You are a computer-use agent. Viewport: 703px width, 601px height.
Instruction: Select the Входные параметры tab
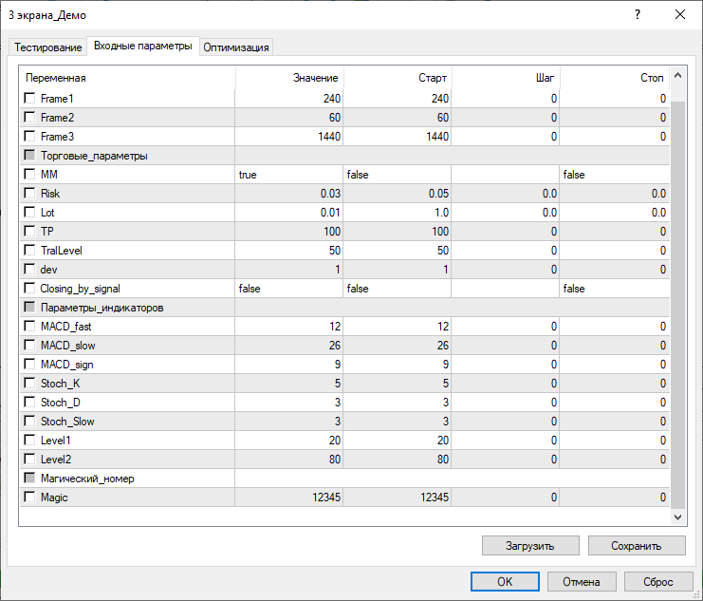(142, 47)
